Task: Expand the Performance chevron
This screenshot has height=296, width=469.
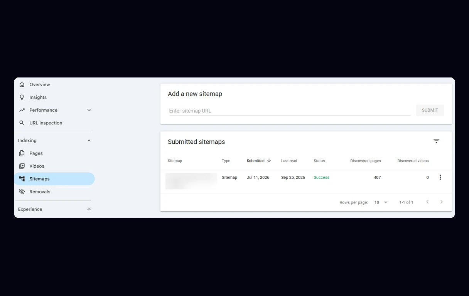Action: [x=89, y=110]
